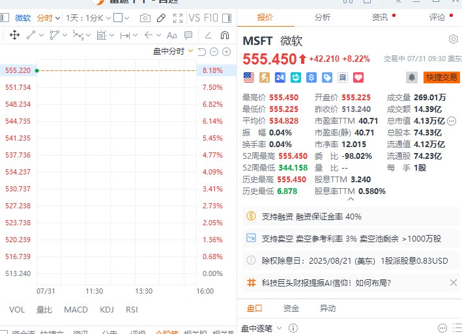Switch to the 盘口 tab
The height and width of the screenshot is (334, 462).
click(254, 309)
